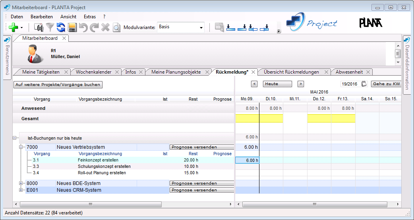Select the 3.4 Roll-out Planung erstellen row
Viewport: 414px width, 220px height.
pyautogui.click(x=133, y=173)
